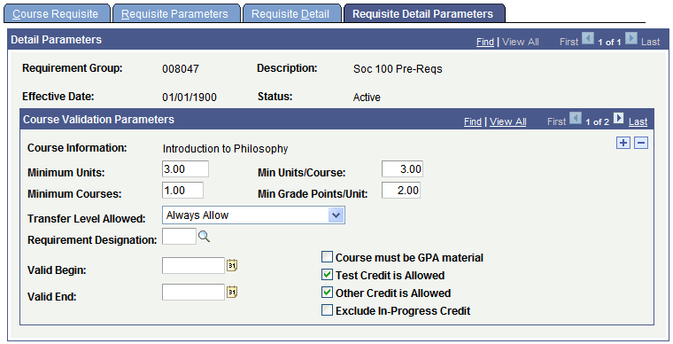Open Transfer Level Allowed dropdown
This screenshot has width=673, height=344.
(x=336, y=215)
